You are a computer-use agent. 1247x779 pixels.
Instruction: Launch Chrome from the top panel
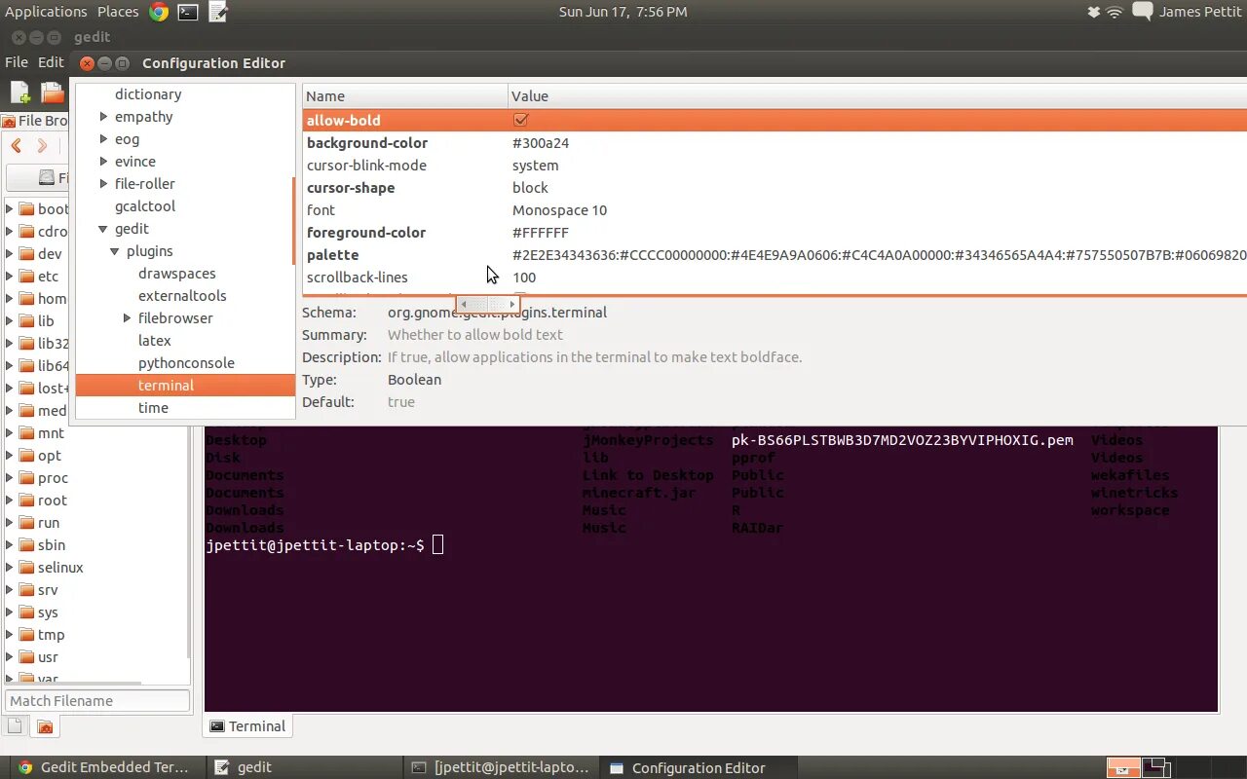click(x=159, y=12)
